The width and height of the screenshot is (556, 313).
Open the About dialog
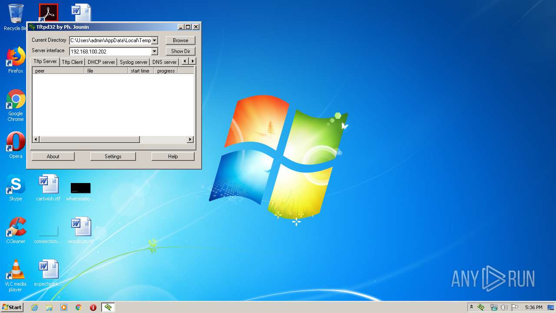point(53,156)
